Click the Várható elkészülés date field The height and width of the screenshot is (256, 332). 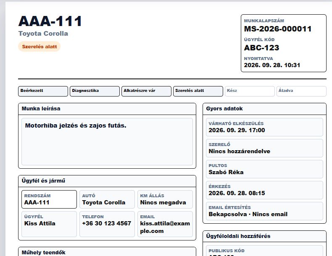coord(264,127)
